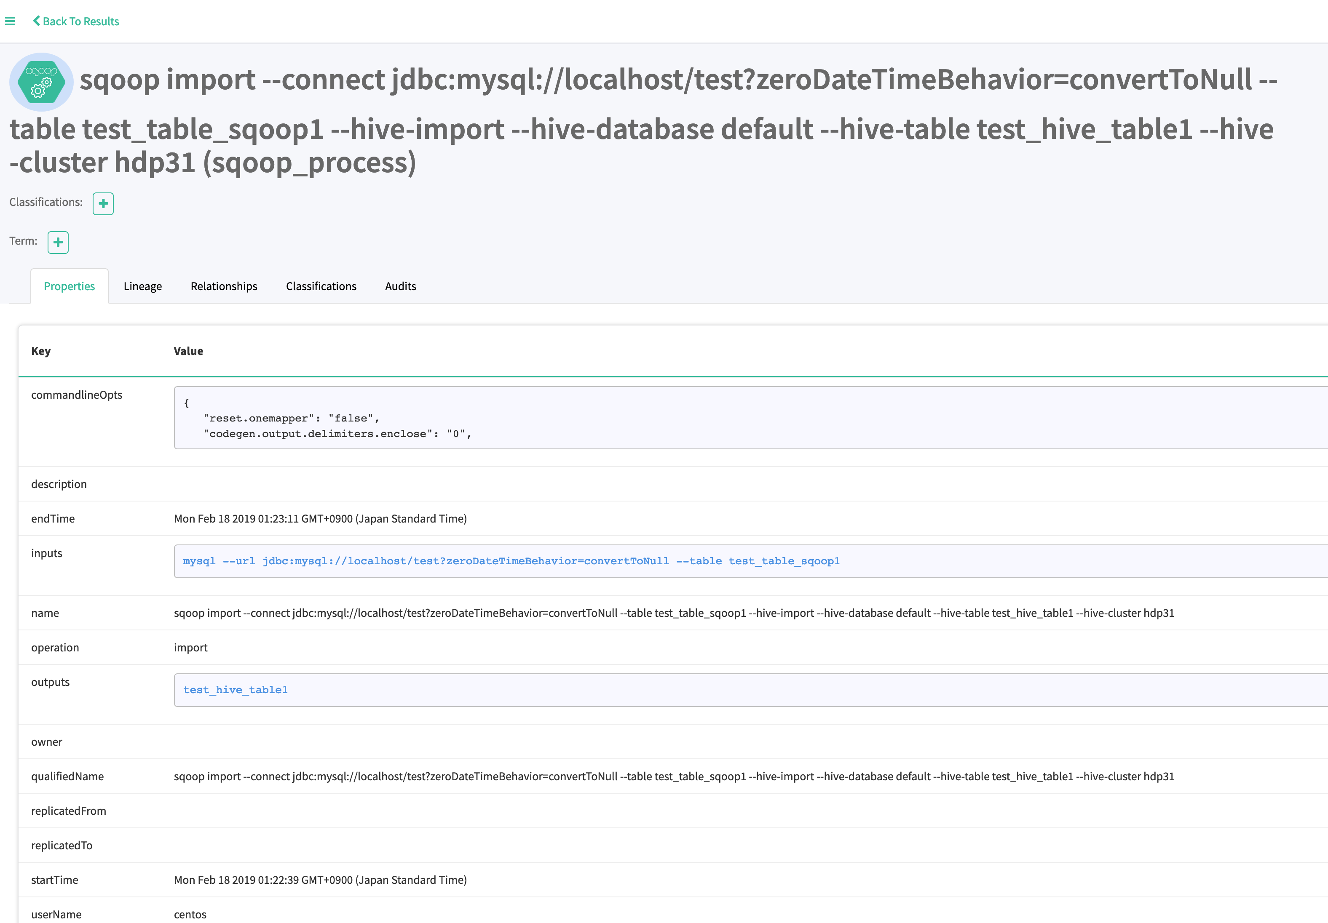Open the navigation sidebar hamburger menu
This screenshot has height=923, width=1328.
click(x=11, y=21)
